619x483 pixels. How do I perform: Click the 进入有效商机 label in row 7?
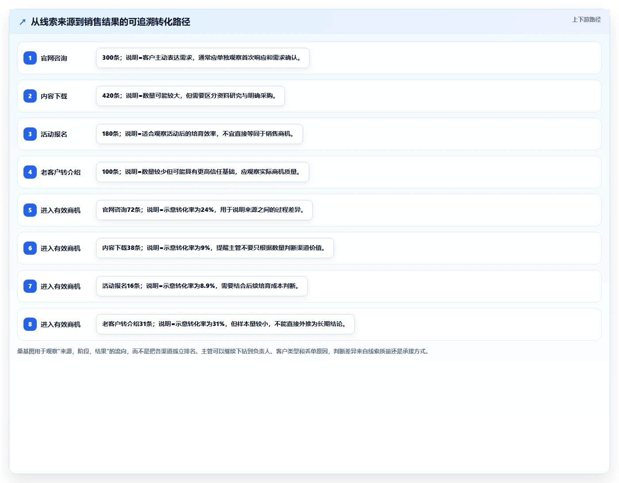[x=61, y=286]
